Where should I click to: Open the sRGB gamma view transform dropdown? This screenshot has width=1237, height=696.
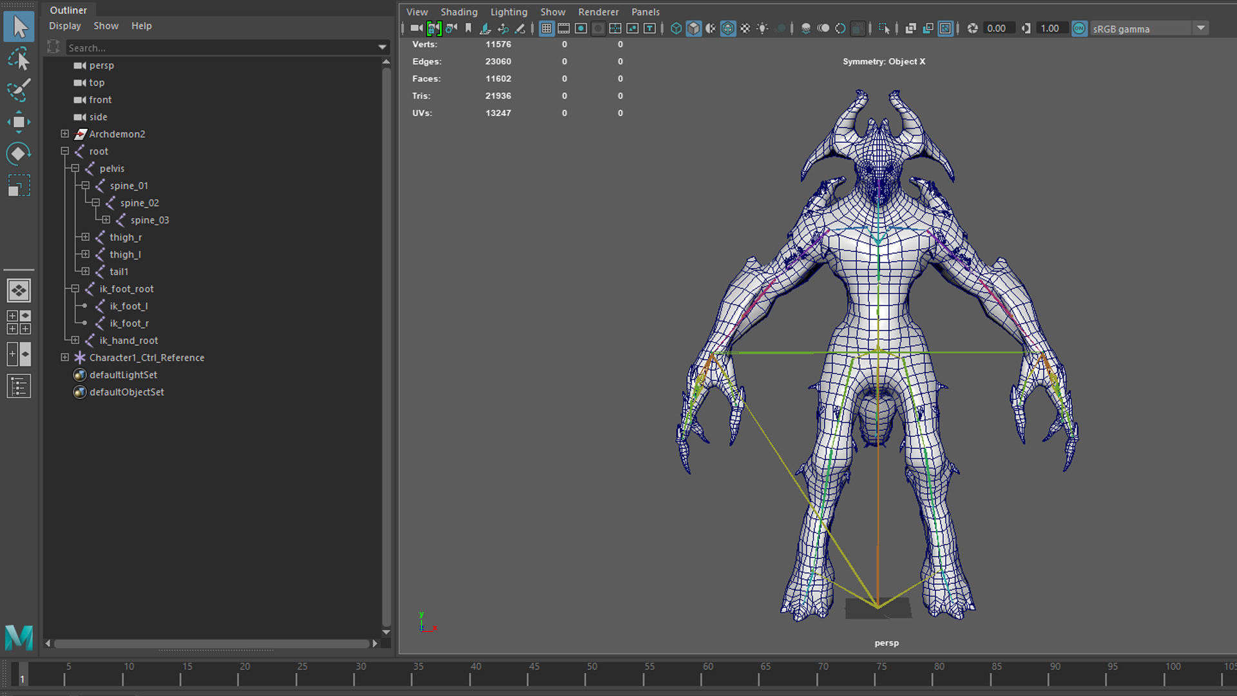(x=1200, y=28)
